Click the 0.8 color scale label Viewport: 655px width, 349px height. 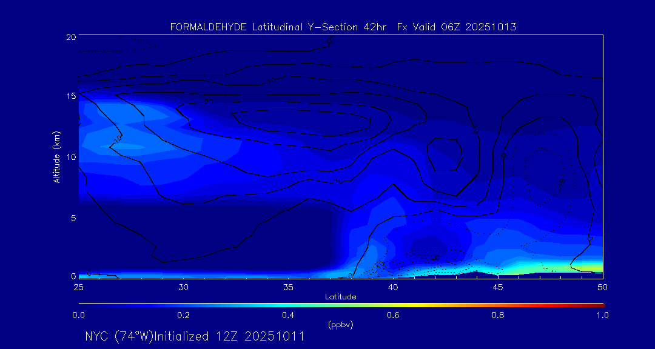[498, 316]
